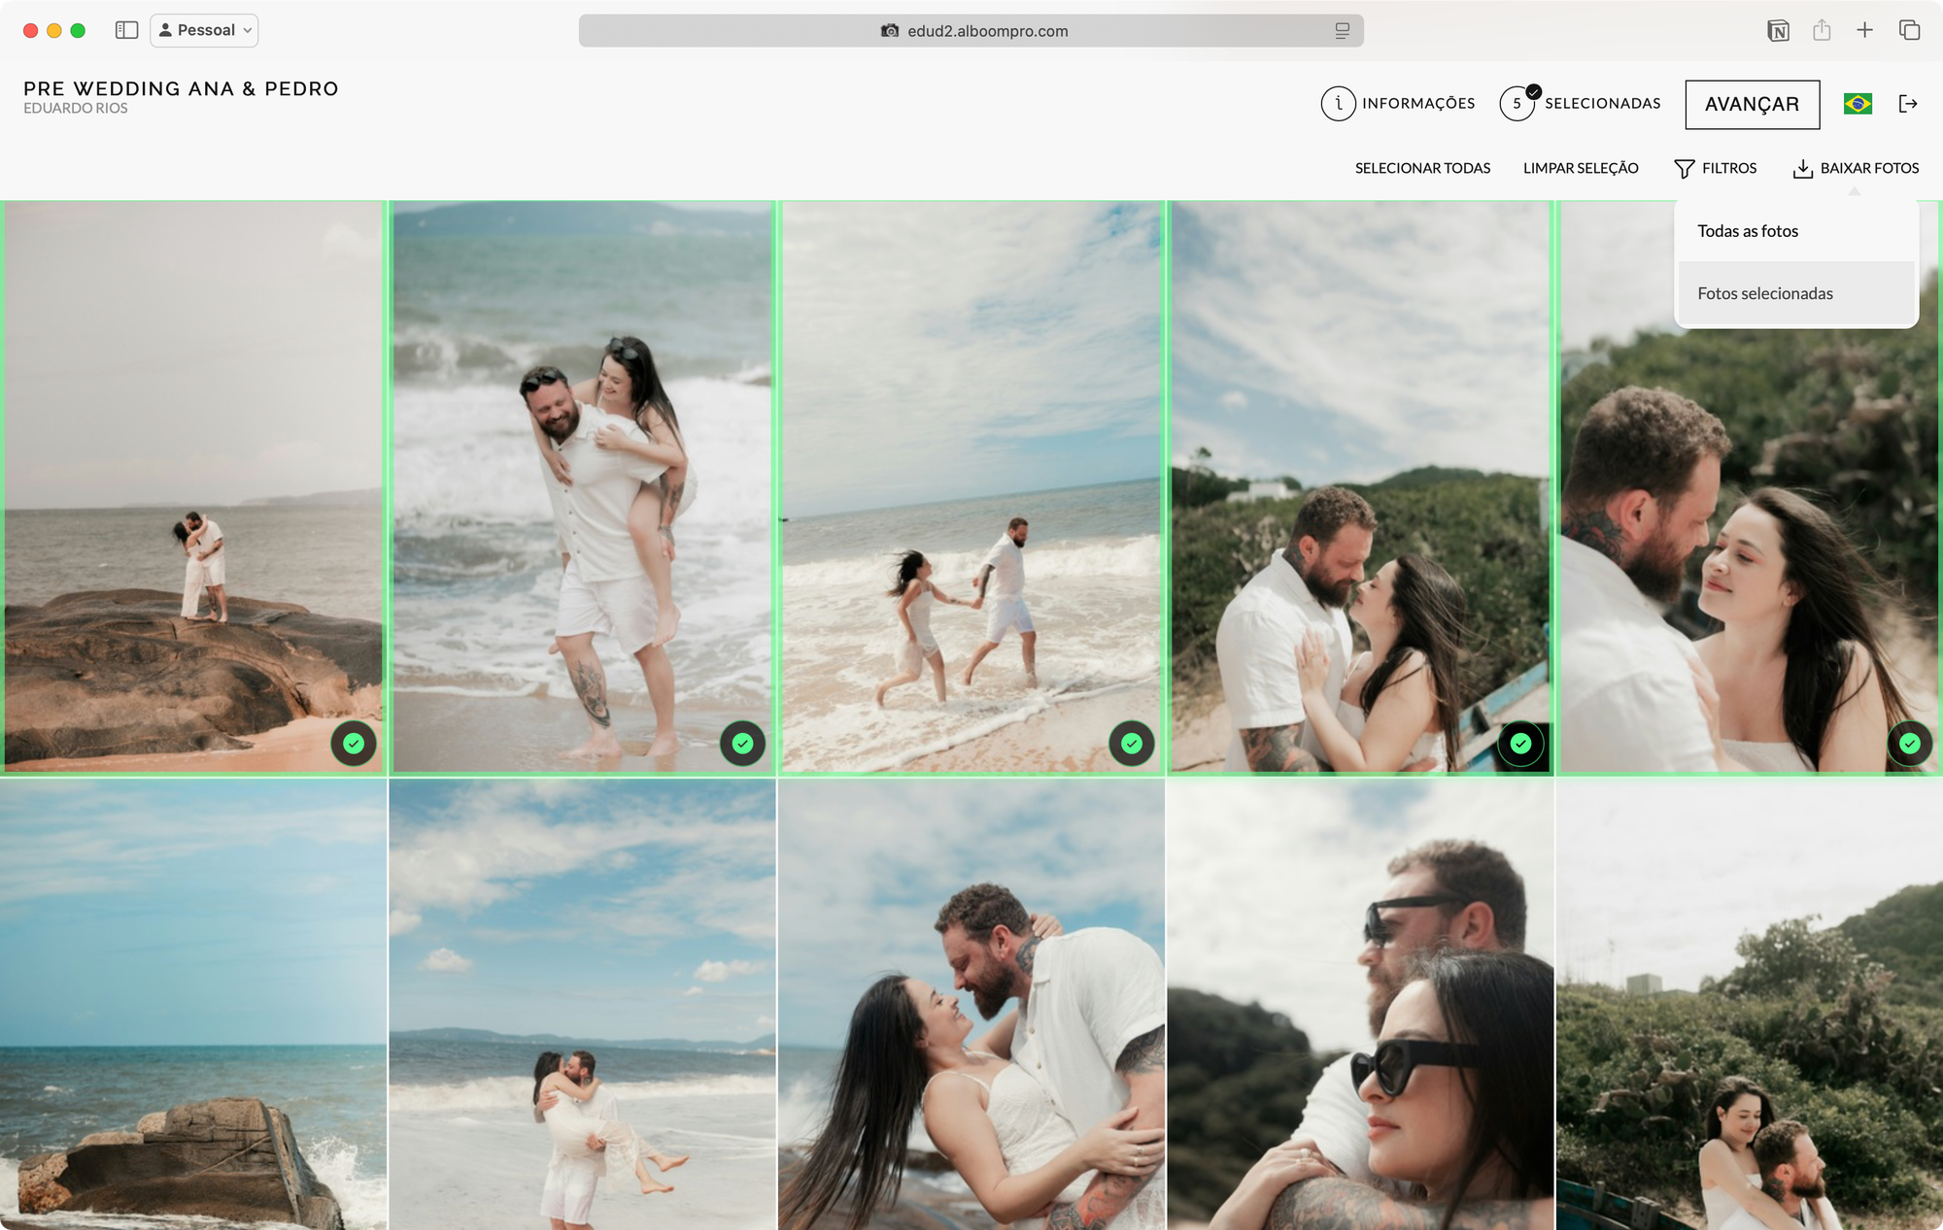Click Limpar Seleção to clear selection
Screen dimensions: 1943x1230
1581,167
